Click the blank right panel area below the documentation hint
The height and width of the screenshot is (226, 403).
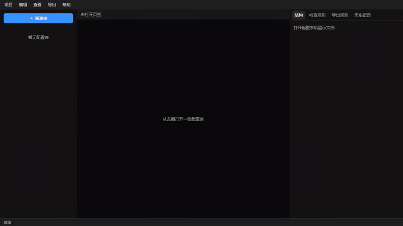346,123
